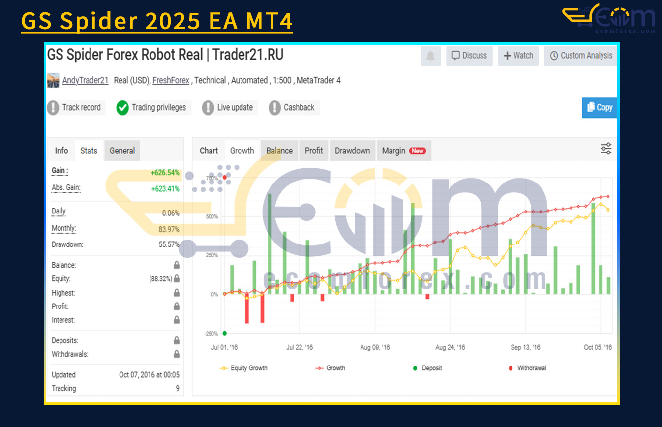Select the Stats tab
Screen dimensions: 662x427
pyautogui.click(x=89, y=151)
